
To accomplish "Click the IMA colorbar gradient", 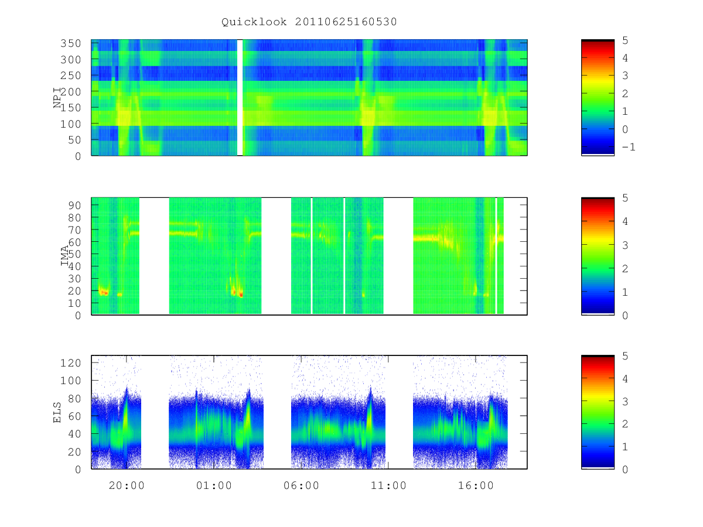I will (x=598, y=256).
